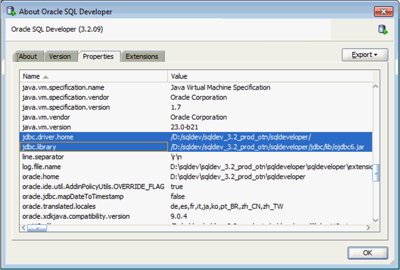Click the horizontal scroll right arrow
This screenshot has height=270, width=400.
[x=368, y=228]
